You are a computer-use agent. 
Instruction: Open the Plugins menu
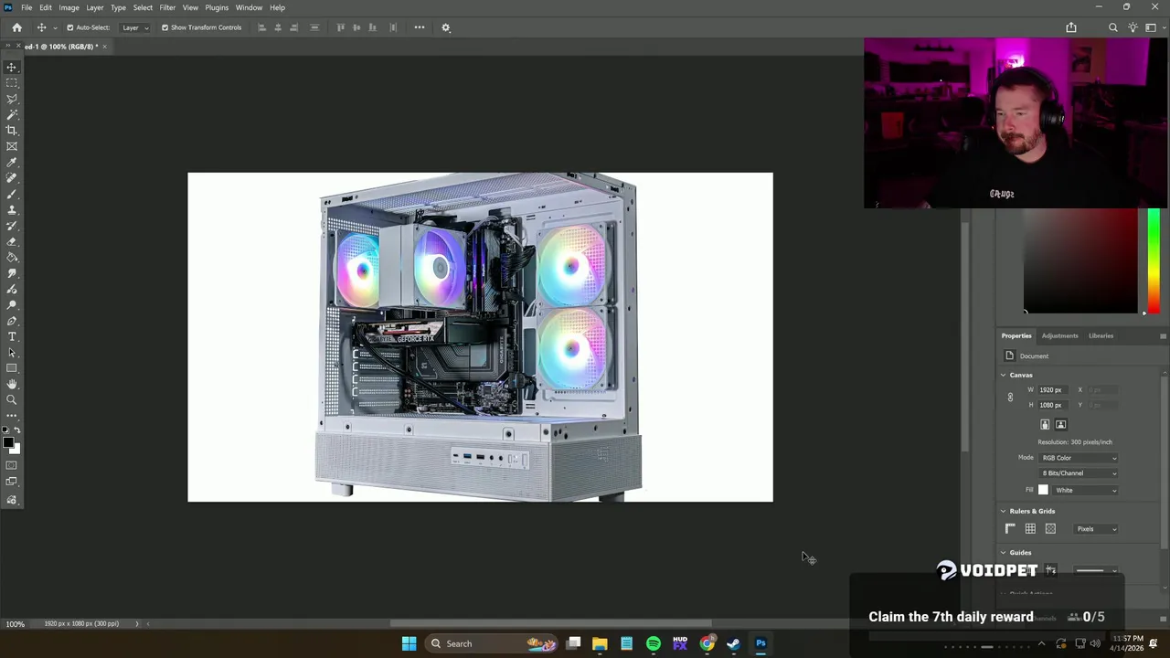coord(217,7)
